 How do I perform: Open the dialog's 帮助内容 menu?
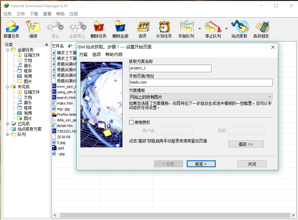tap(114, 54)
